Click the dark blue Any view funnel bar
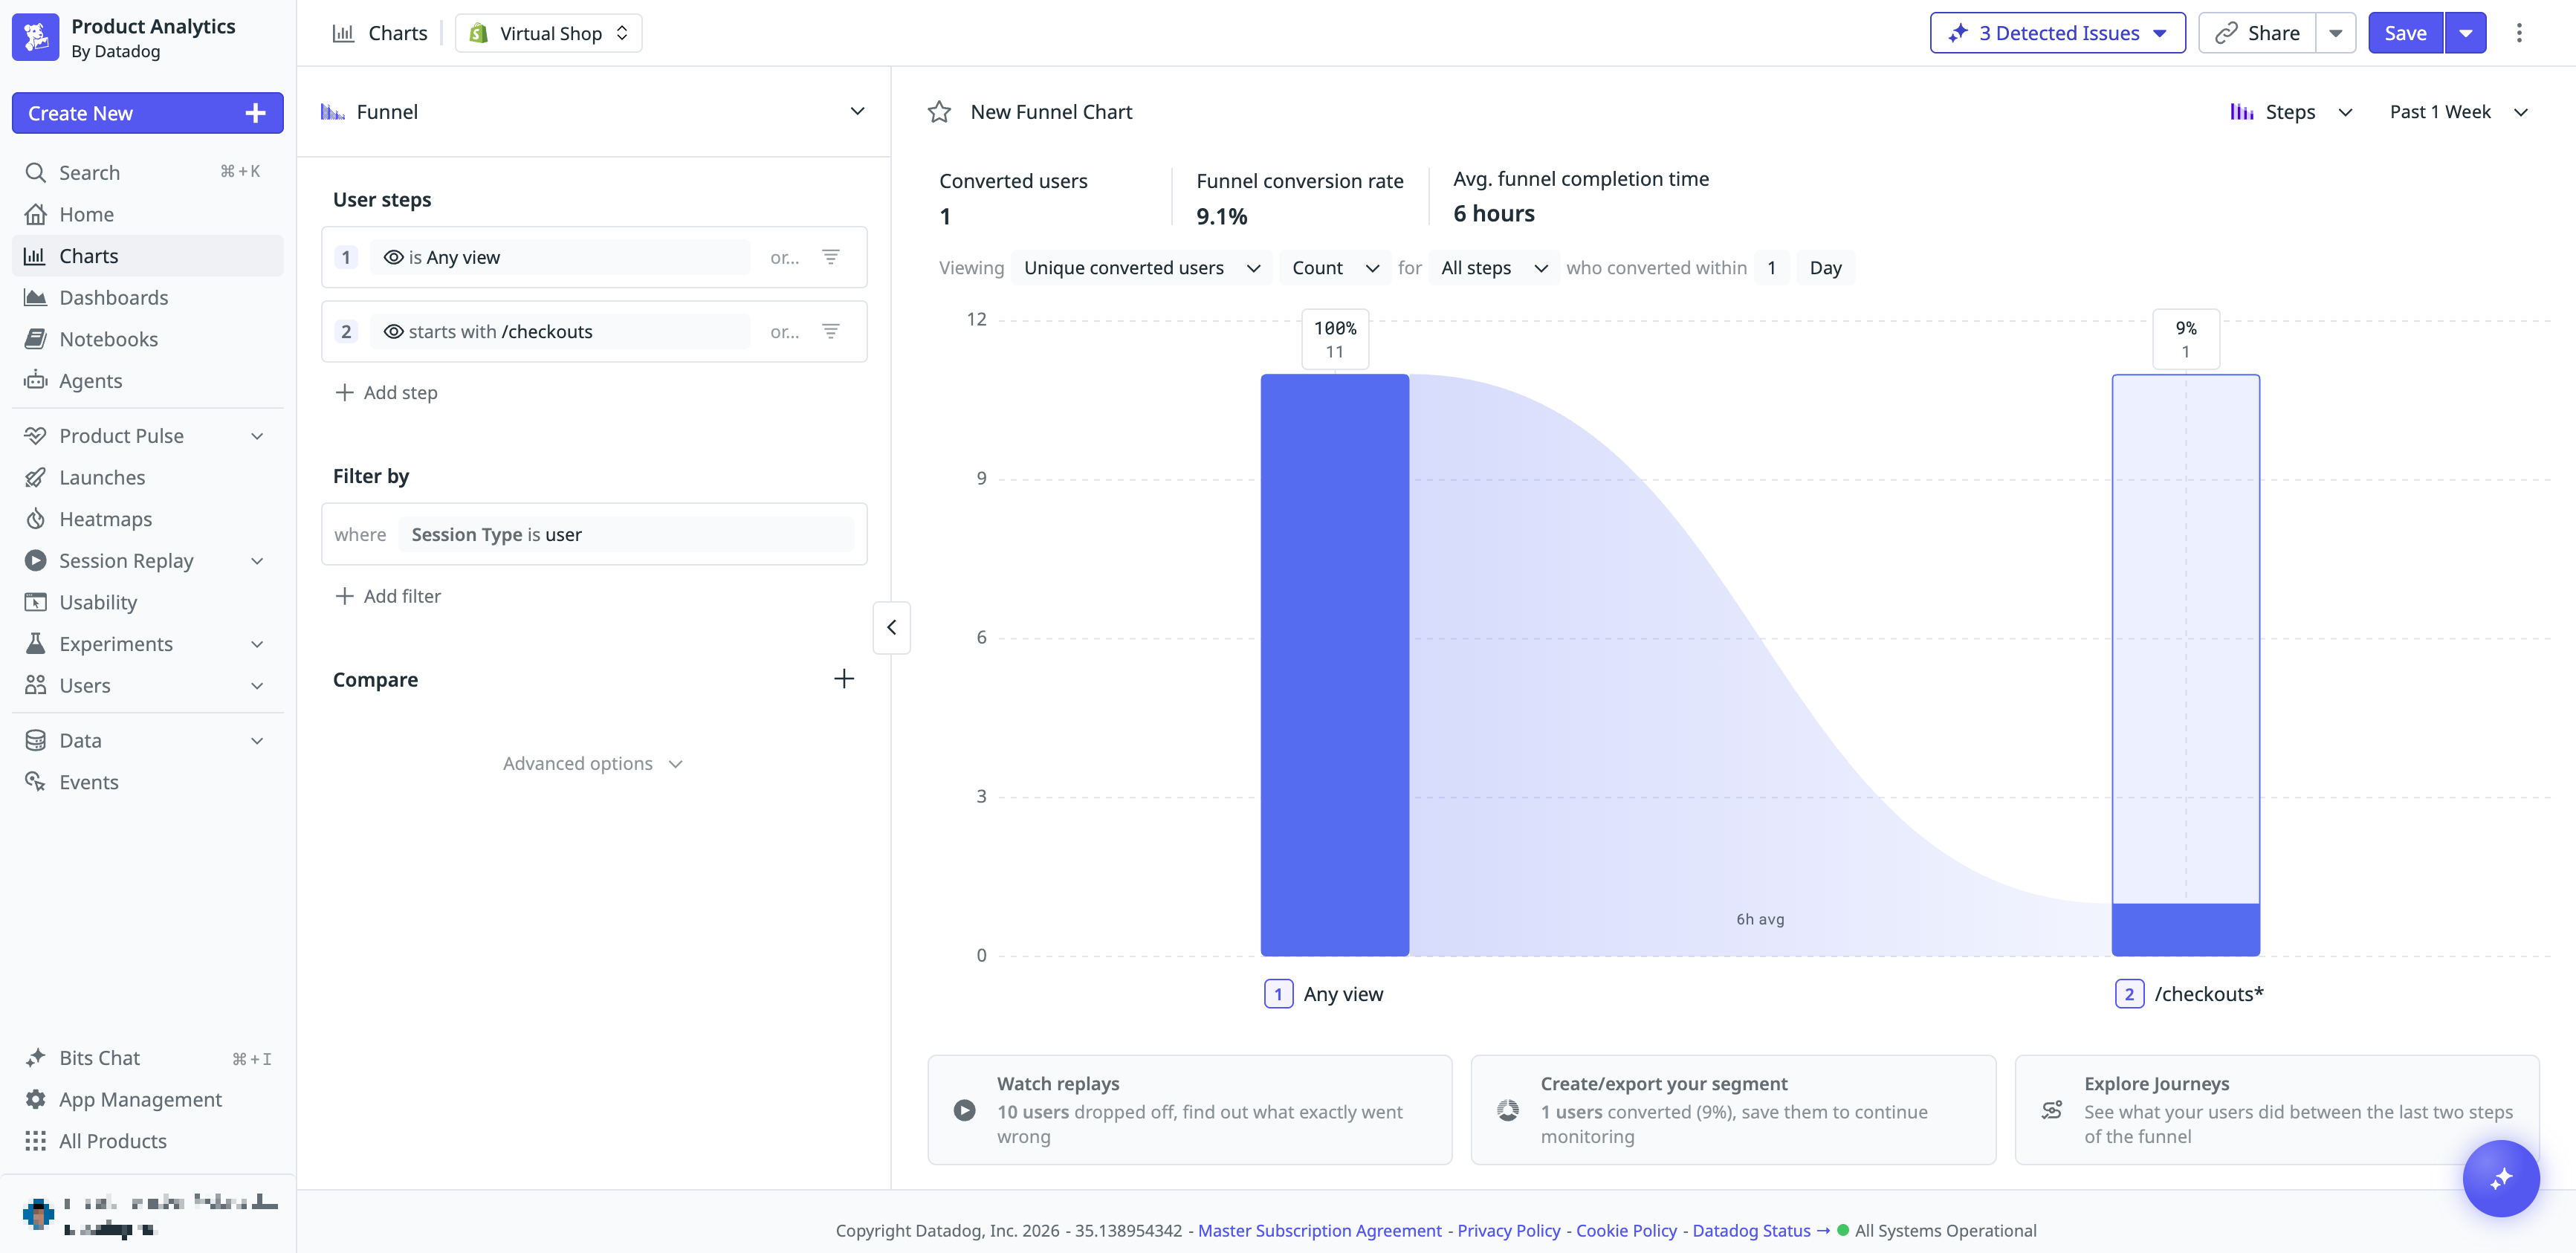Image resolution: width=2576 pixels, height=1253 pixels. pyautogui.click(x=1334, y=665)
